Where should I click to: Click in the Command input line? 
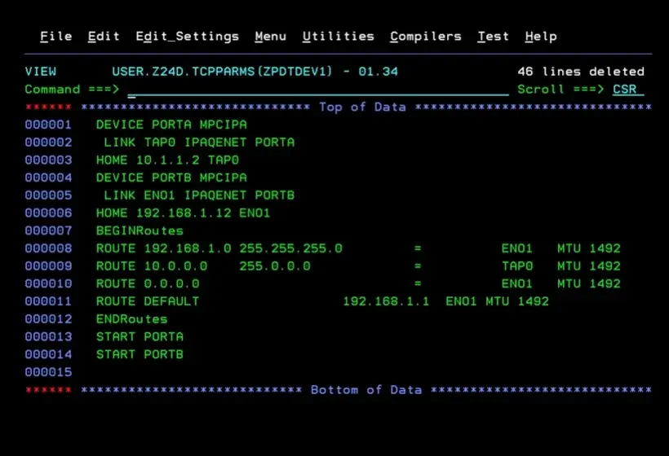click(318, 90)
